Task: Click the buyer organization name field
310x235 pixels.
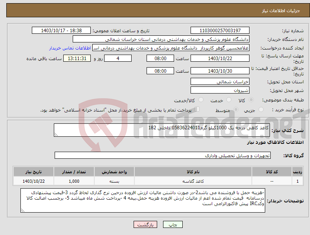Action: pyautogui.click(x=161, y=39)
